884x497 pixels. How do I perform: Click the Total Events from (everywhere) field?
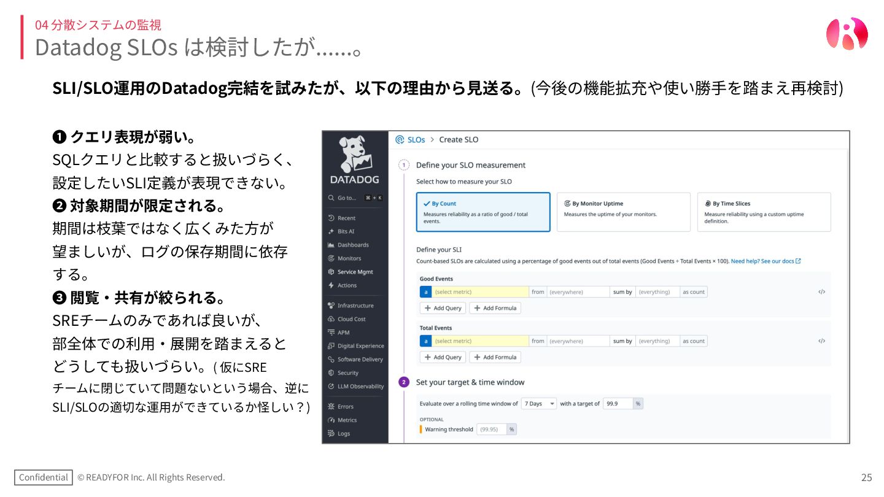point(578,341)
